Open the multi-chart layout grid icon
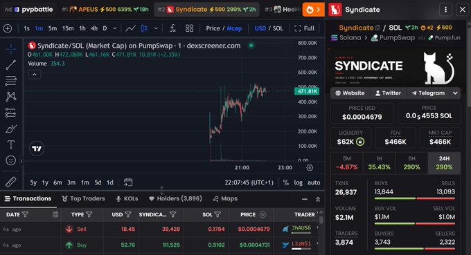This screenshot has height=255, width=471. click(190, 28)
